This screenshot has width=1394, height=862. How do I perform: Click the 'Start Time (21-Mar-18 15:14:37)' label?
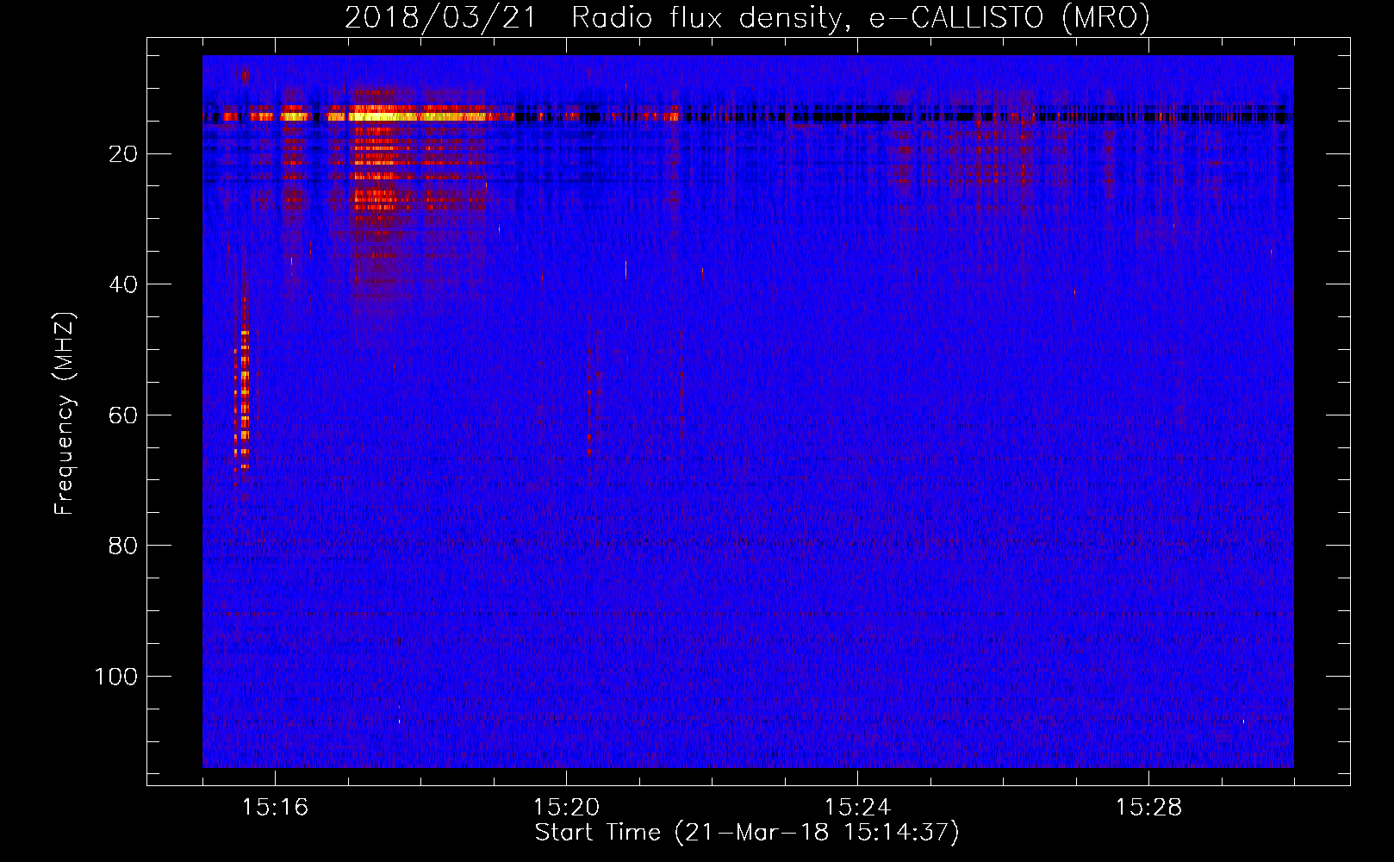point(747,833)
